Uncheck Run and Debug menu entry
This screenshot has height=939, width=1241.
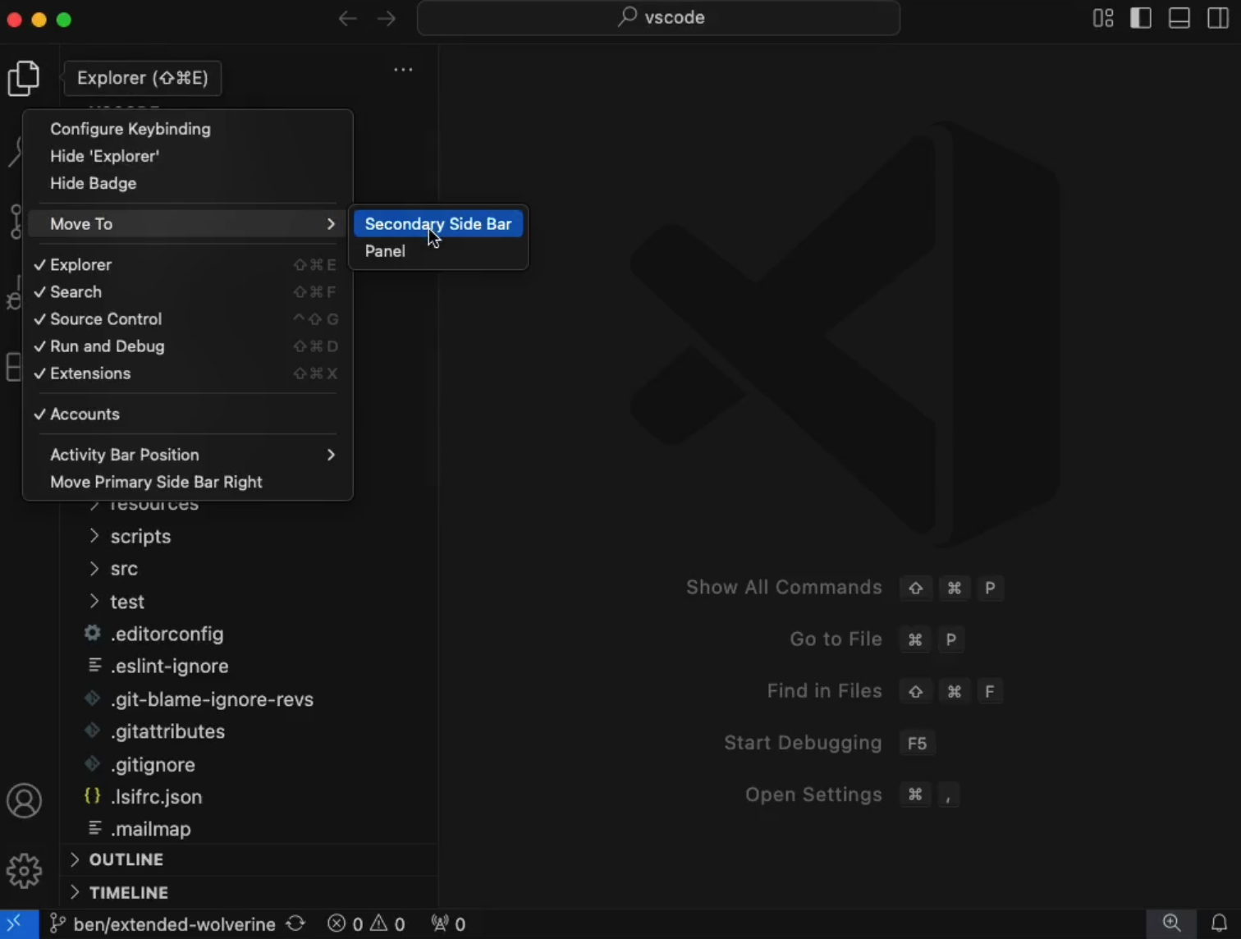[188, 346]
